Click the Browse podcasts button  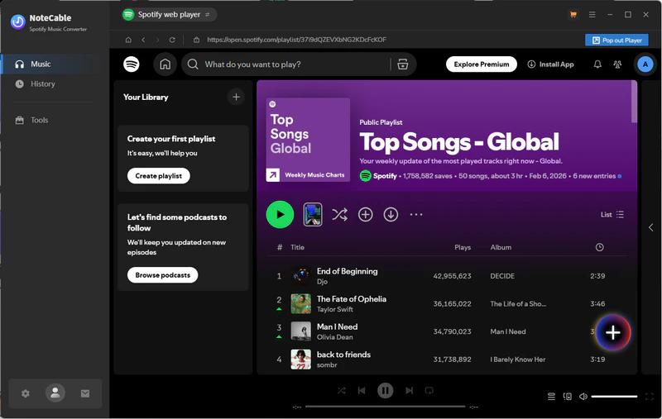(162, 275)
